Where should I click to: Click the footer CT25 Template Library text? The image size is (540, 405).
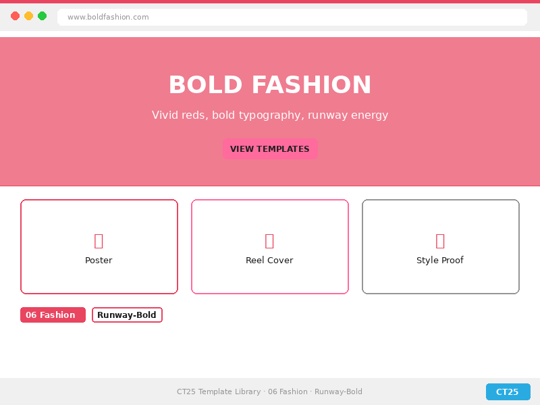[269, 391]
